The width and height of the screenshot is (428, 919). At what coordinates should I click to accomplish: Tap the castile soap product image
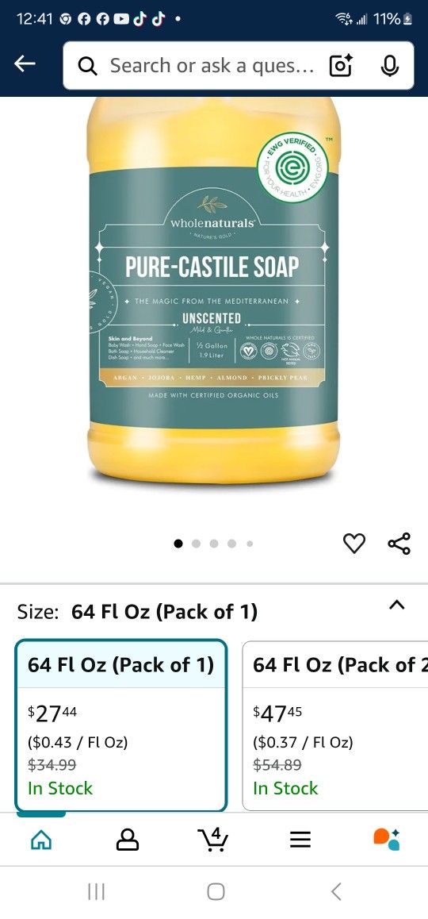[214, 291]
